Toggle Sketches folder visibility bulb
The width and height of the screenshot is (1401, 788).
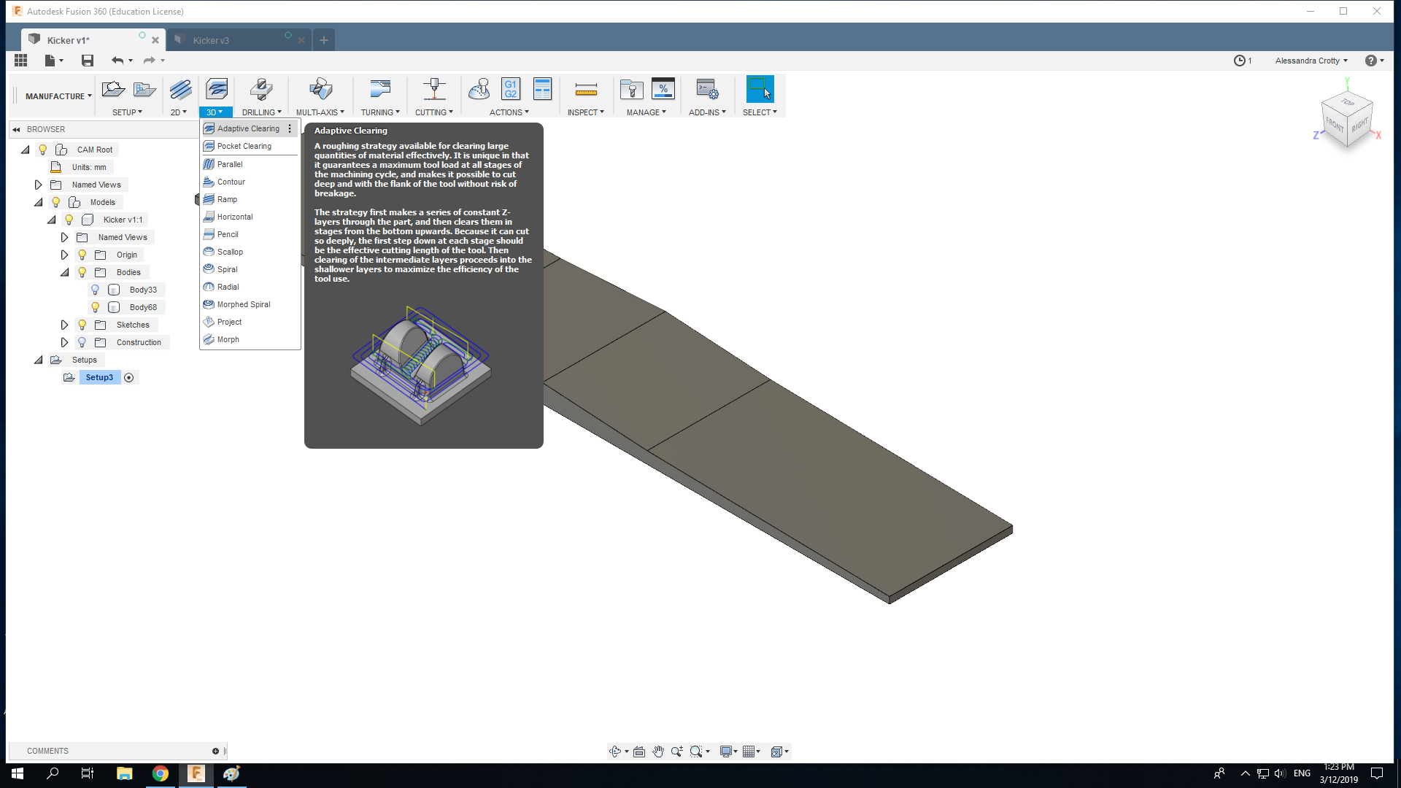point(82,325)
